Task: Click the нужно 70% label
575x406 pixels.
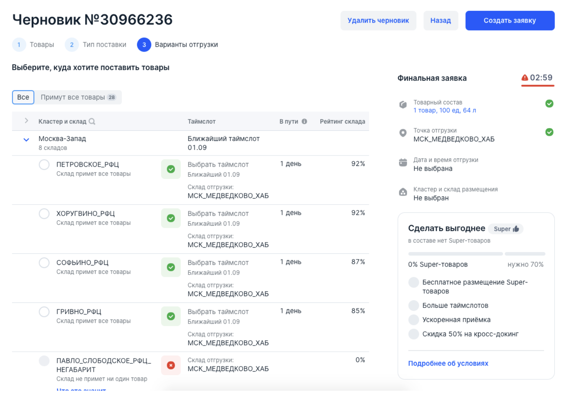Action: pyautogui.click(x=526, y=265)
